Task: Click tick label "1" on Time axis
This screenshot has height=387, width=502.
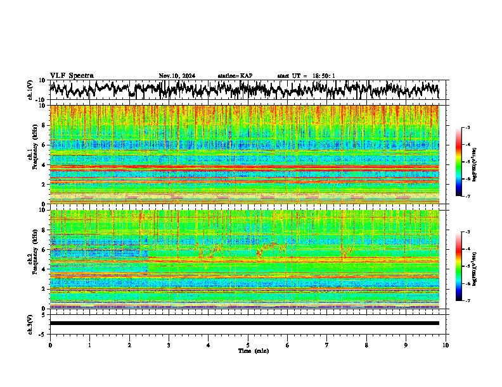Action: [89, 345]
